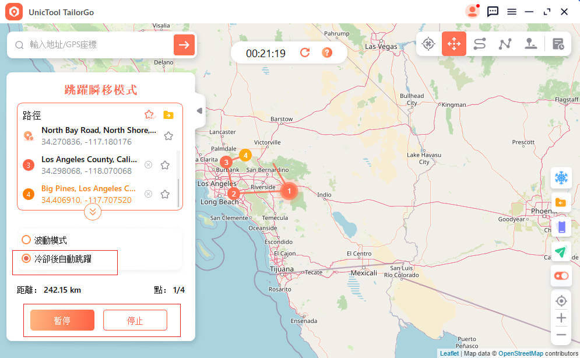Open the hamburger menu in title bar
The width and height of the screenshot is (580, 358).
coord(512,12)
